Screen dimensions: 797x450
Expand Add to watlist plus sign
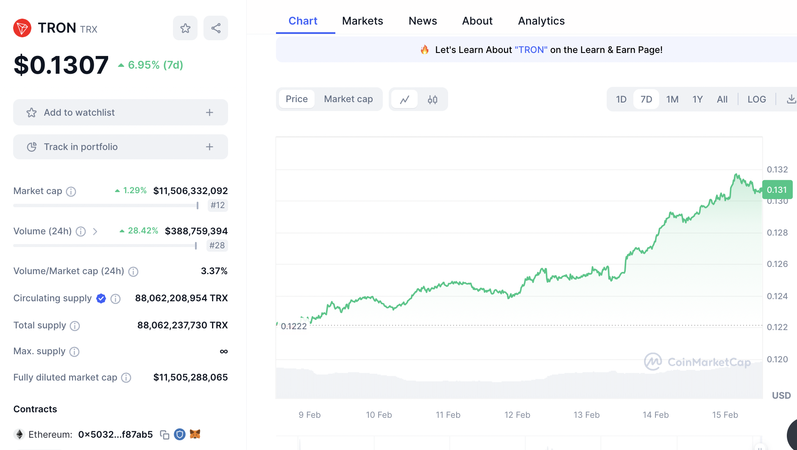[209, 113]
